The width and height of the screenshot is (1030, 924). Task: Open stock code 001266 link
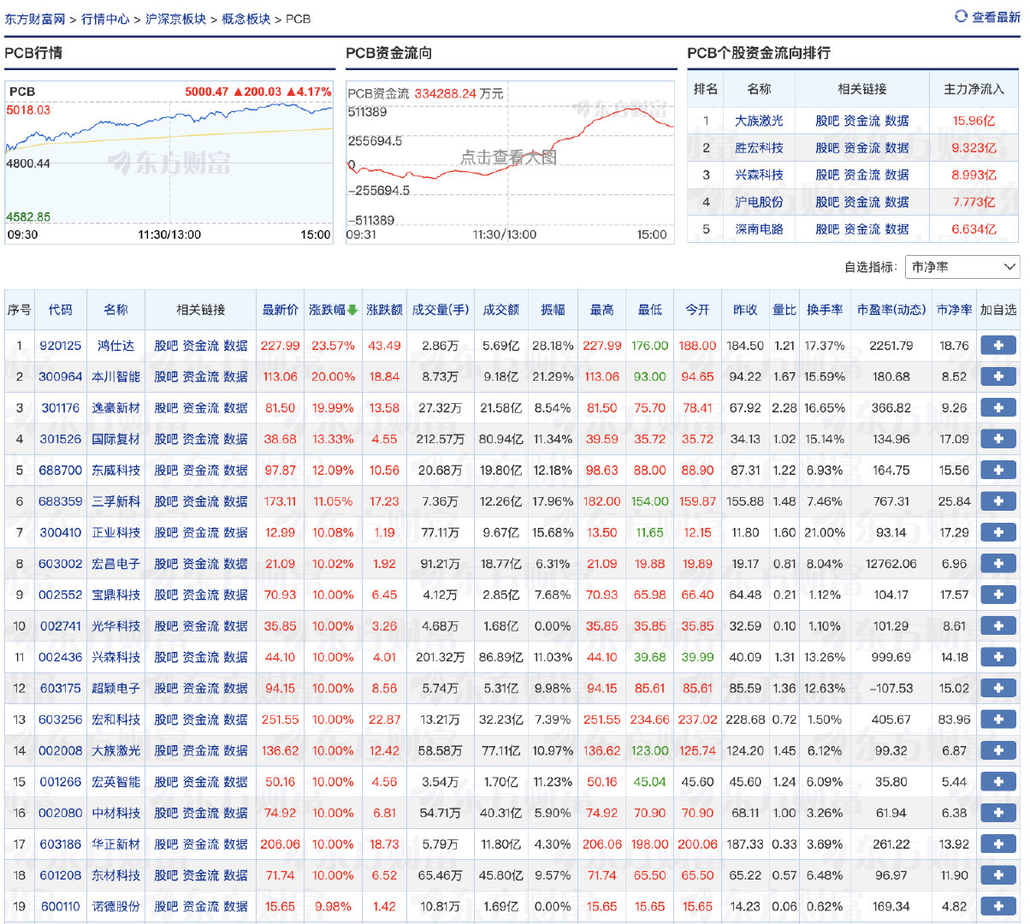[x=61, y=782]
